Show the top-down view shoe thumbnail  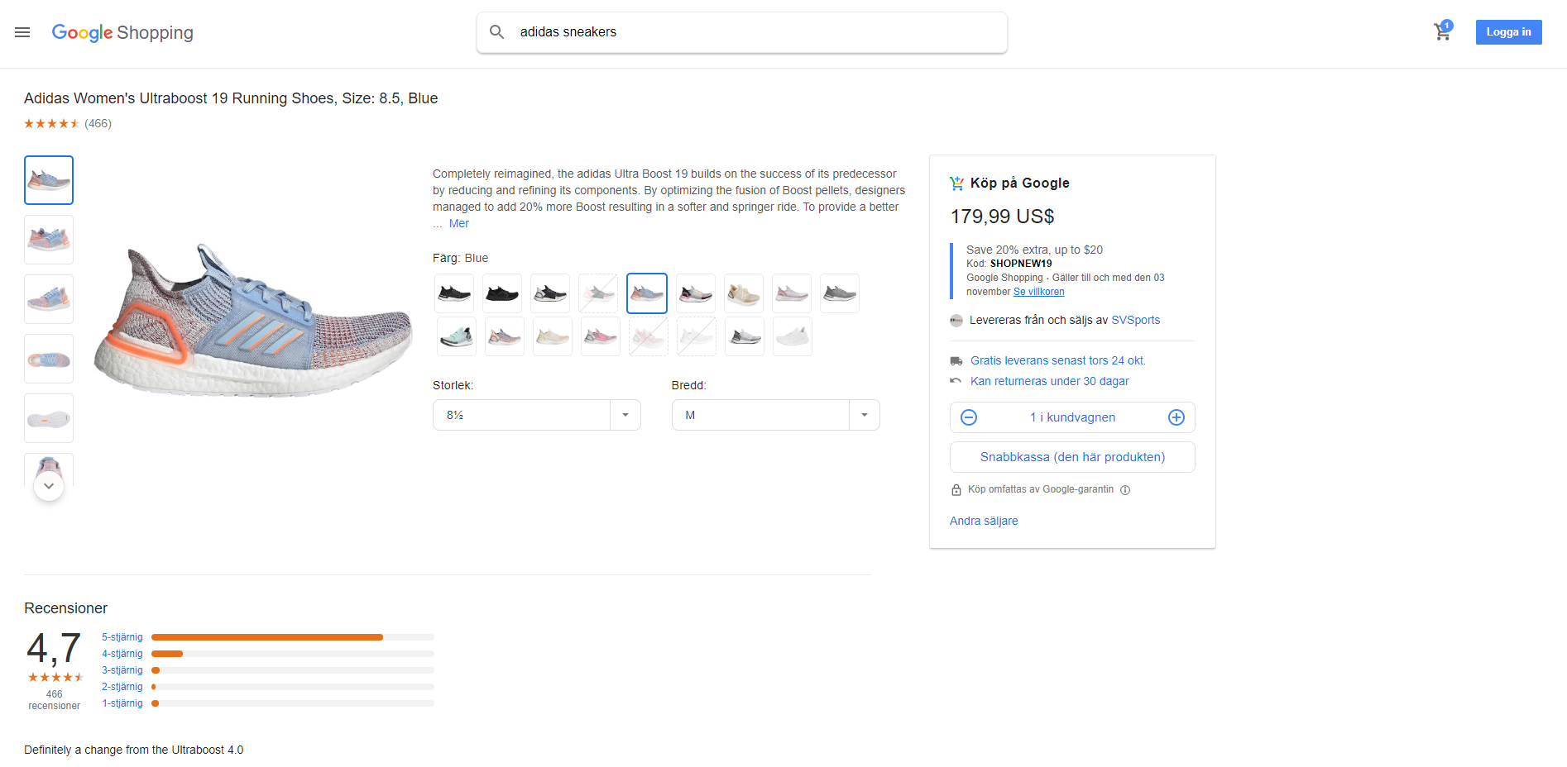[49, 359]
